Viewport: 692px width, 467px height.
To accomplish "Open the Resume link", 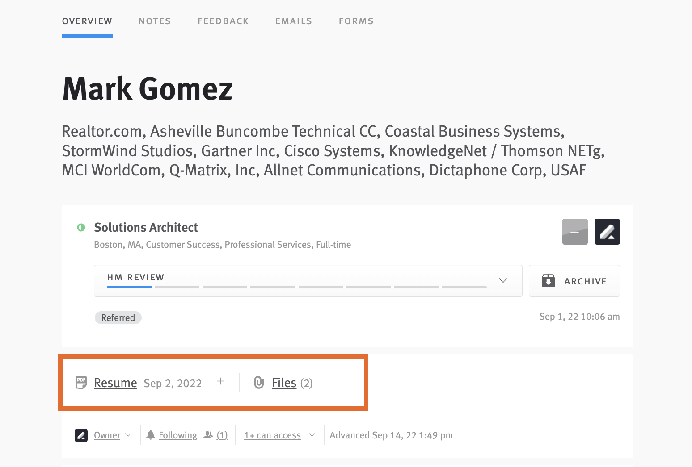I will click(x=115, y=383).
